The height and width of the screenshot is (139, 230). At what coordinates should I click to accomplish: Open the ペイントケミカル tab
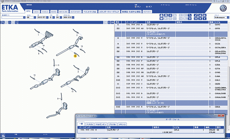[x=90, y=12]
